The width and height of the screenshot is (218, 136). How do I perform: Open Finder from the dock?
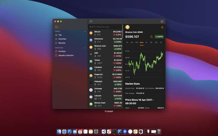(x=59, y=131)
